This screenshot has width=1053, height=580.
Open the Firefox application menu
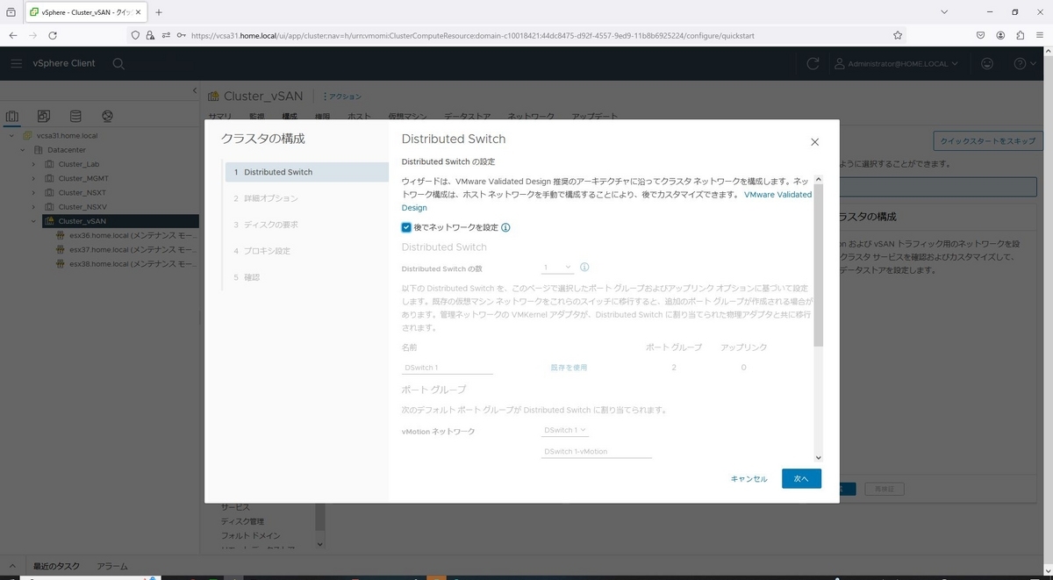(1040, 35)
